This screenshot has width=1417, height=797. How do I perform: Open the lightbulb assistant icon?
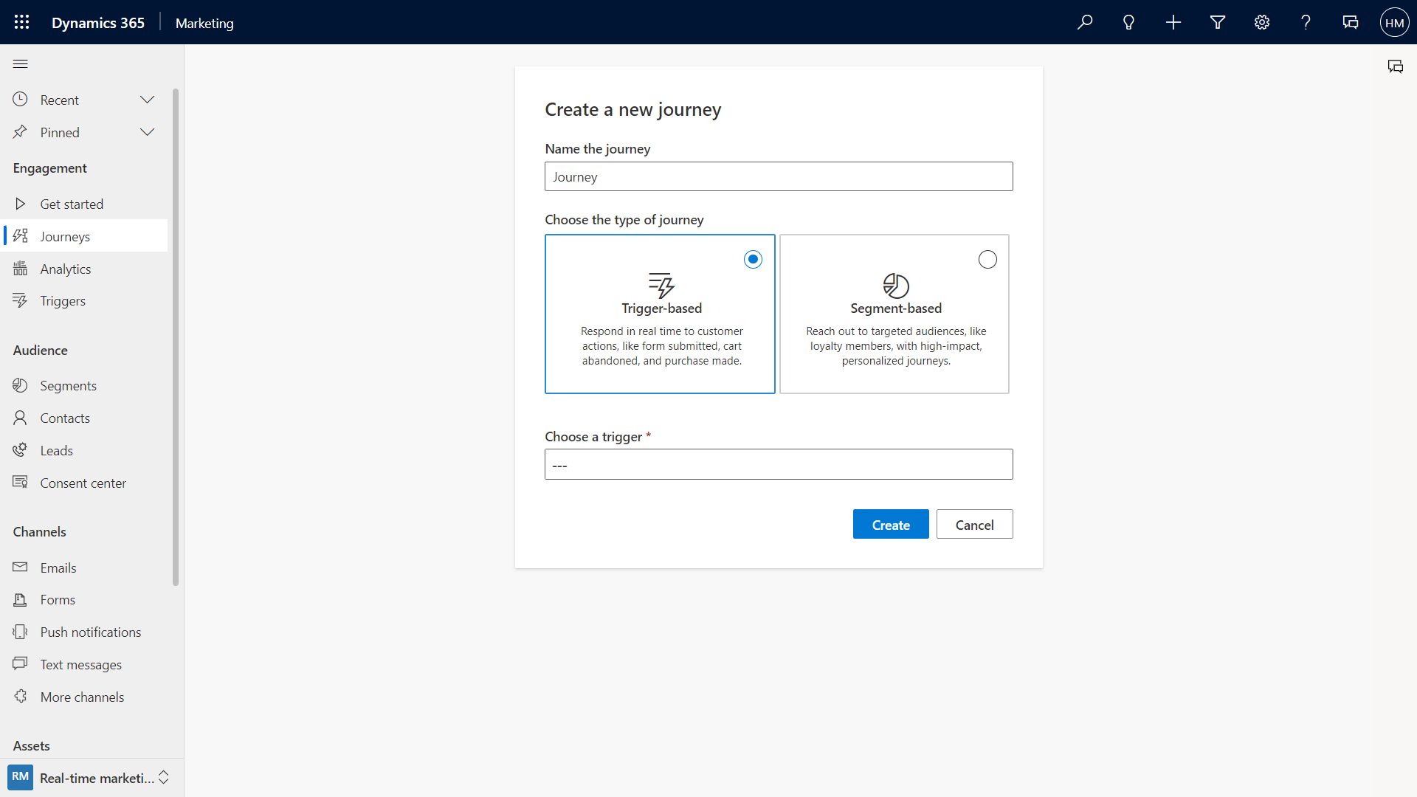pos(1129,22)
